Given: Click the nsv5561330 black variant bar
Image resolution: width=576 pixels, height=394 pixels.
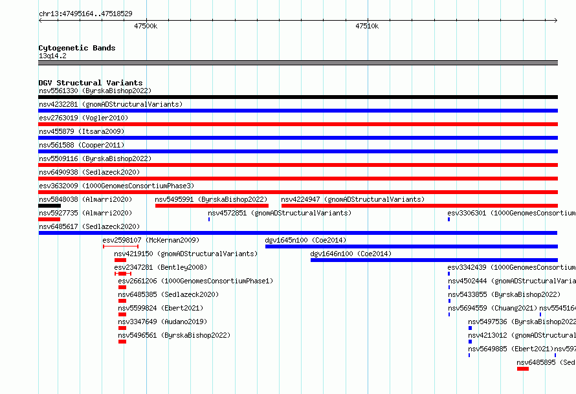Looking at the screenshot, I should [x=298, y=97].
